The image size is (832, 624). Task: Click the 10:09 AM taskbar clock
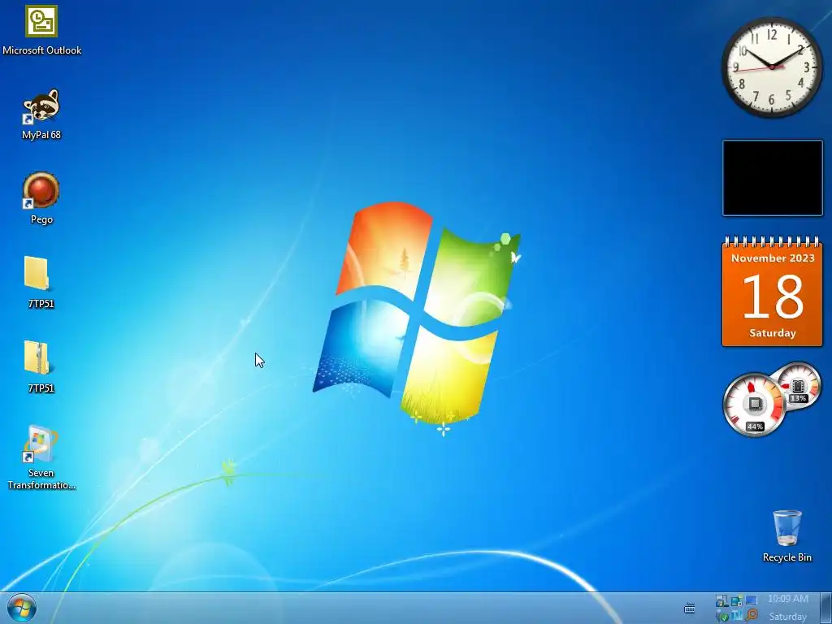788,599
